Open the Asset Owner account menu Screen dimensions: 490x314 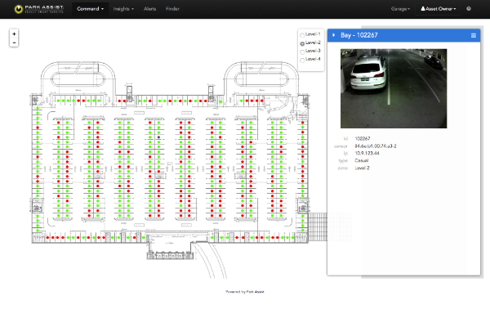click(x=438, y=9)
